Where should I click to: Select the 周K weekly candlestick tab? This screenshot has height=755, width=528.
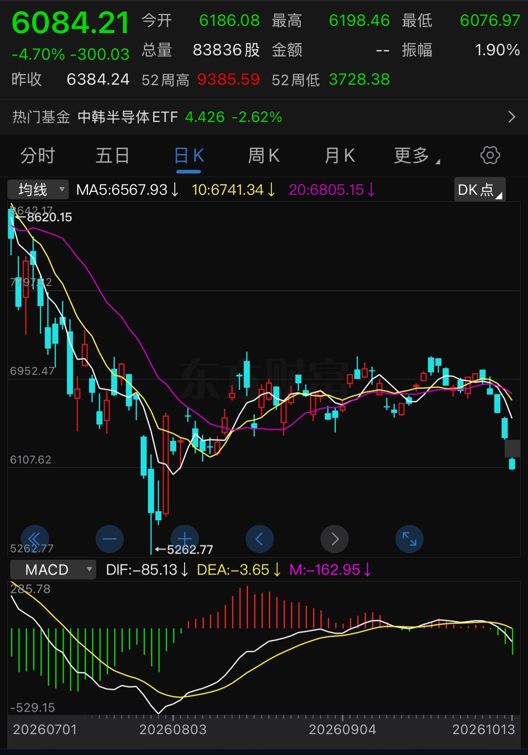264,156
